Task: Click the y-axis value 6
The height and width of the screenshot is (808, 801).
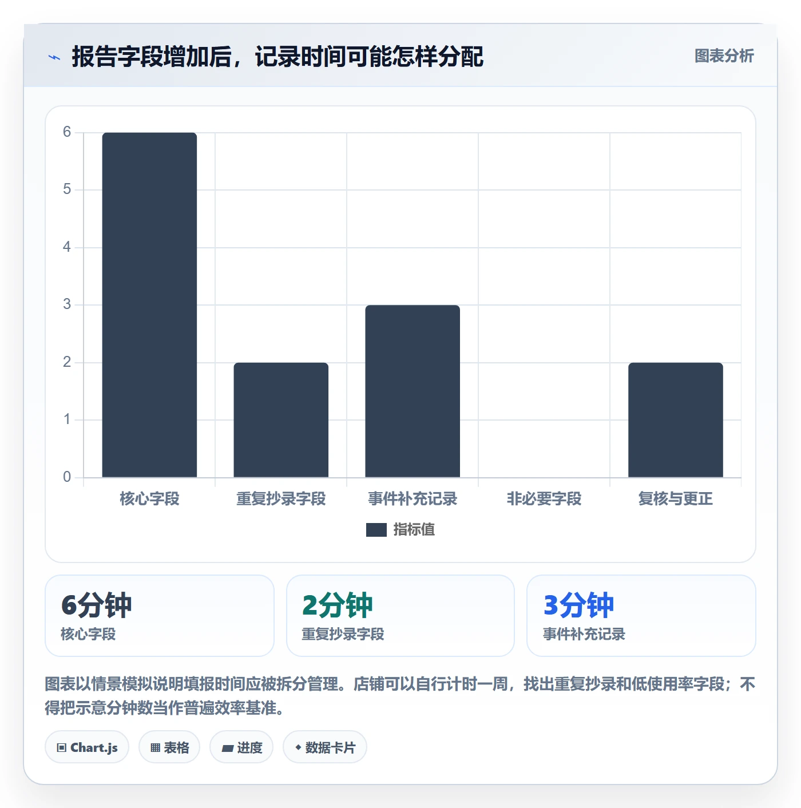Action: coord(67,132)
